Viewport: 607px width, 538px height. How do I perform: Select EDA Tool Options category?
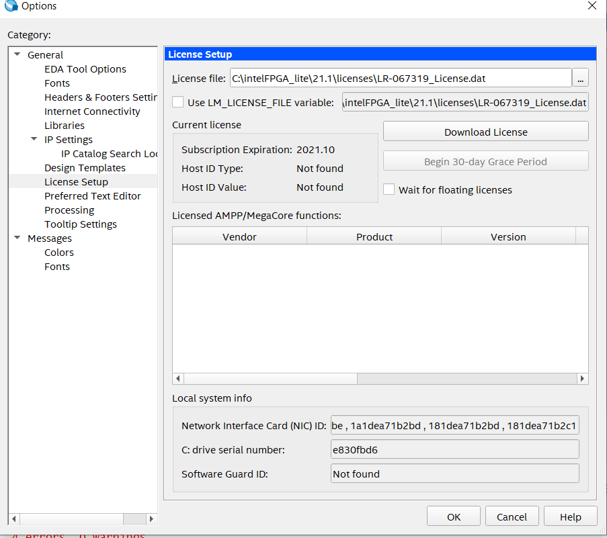click(85, 69)
